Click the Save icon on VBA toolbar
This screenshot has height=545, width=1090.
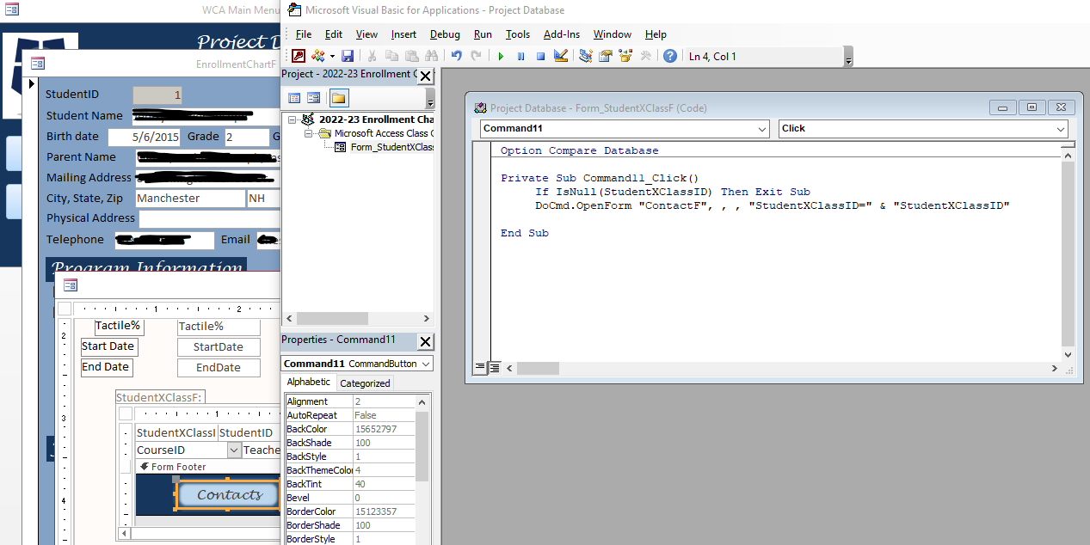(348, 56)
